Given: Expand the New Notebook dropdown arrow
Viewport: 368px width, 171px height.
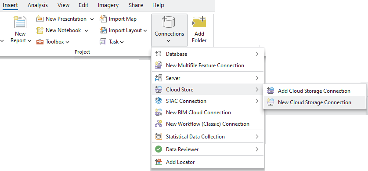Looking at the screenshot, I should [86, 30].
